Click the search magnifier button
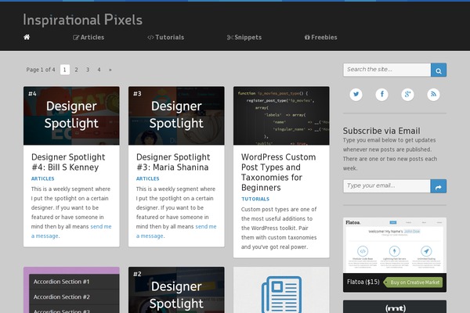 439,70
